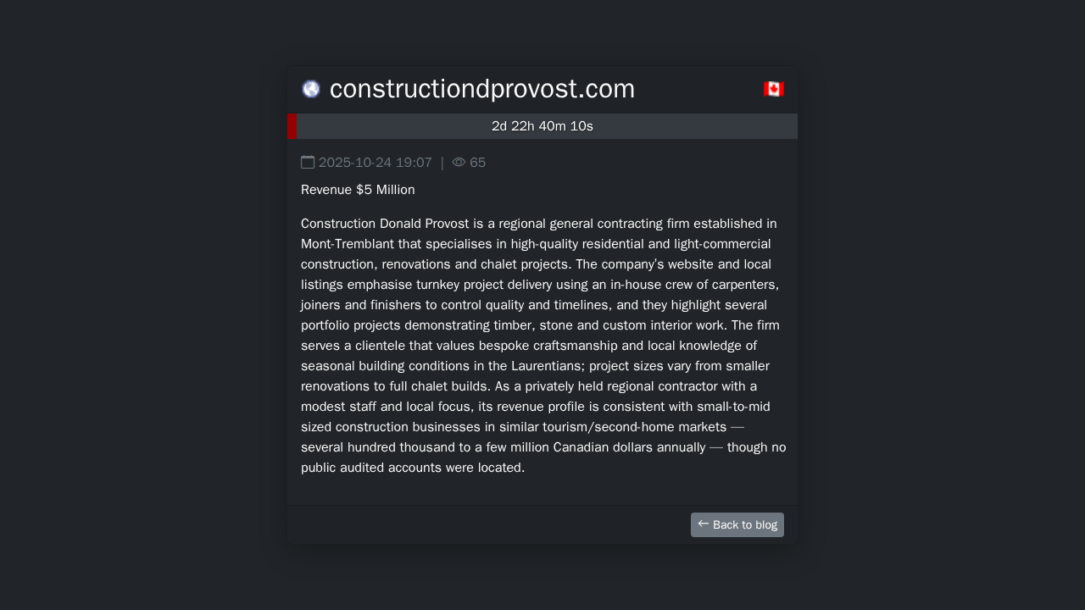
Task: Go back using the Back to blog button
Action: (737, 524)
